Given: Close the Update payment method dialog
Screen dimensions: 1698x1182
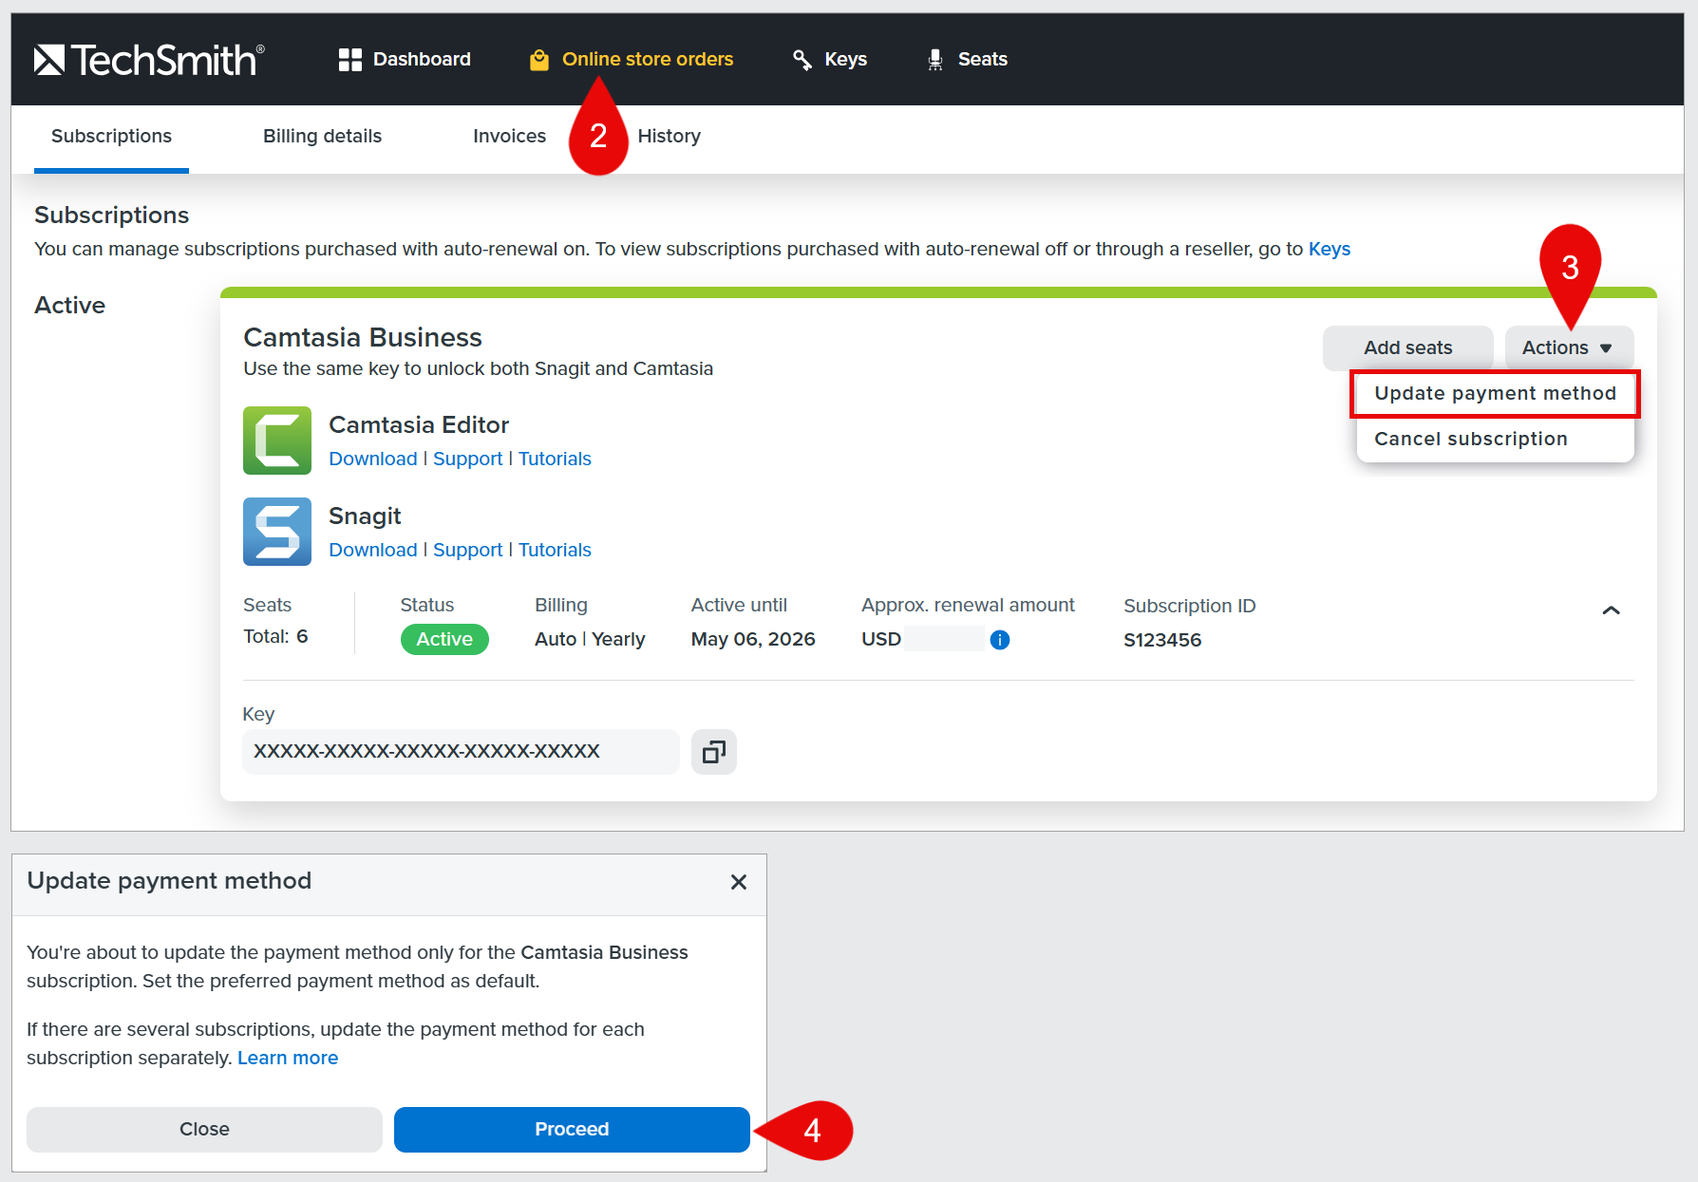Looking at the screenshot, I should coord(739,882).
